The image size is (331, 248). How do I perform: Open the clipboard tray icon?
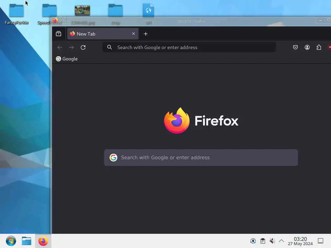pos(262,241)
